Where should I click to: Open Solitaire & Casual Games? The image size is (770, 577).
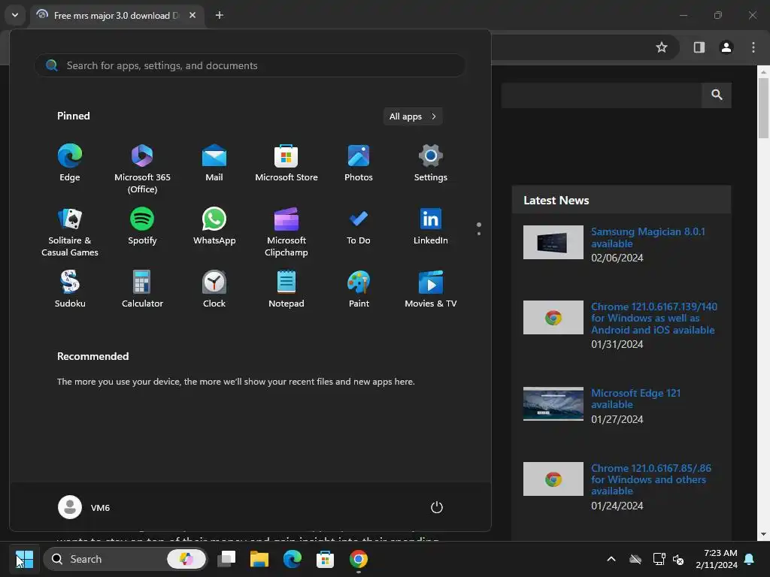(x=70, y=232)
